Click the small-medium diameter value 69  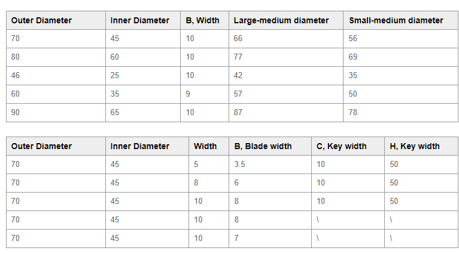point(353,57)
